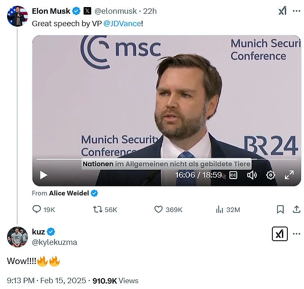Open Grok icon on kuz's post
Viewport: 304px width, 289px height.
point(280,234)
